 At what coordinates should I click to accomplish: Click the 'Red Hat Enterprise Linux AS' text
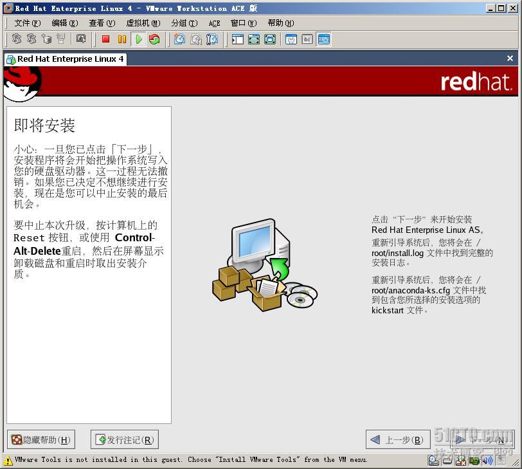[427, 230]
